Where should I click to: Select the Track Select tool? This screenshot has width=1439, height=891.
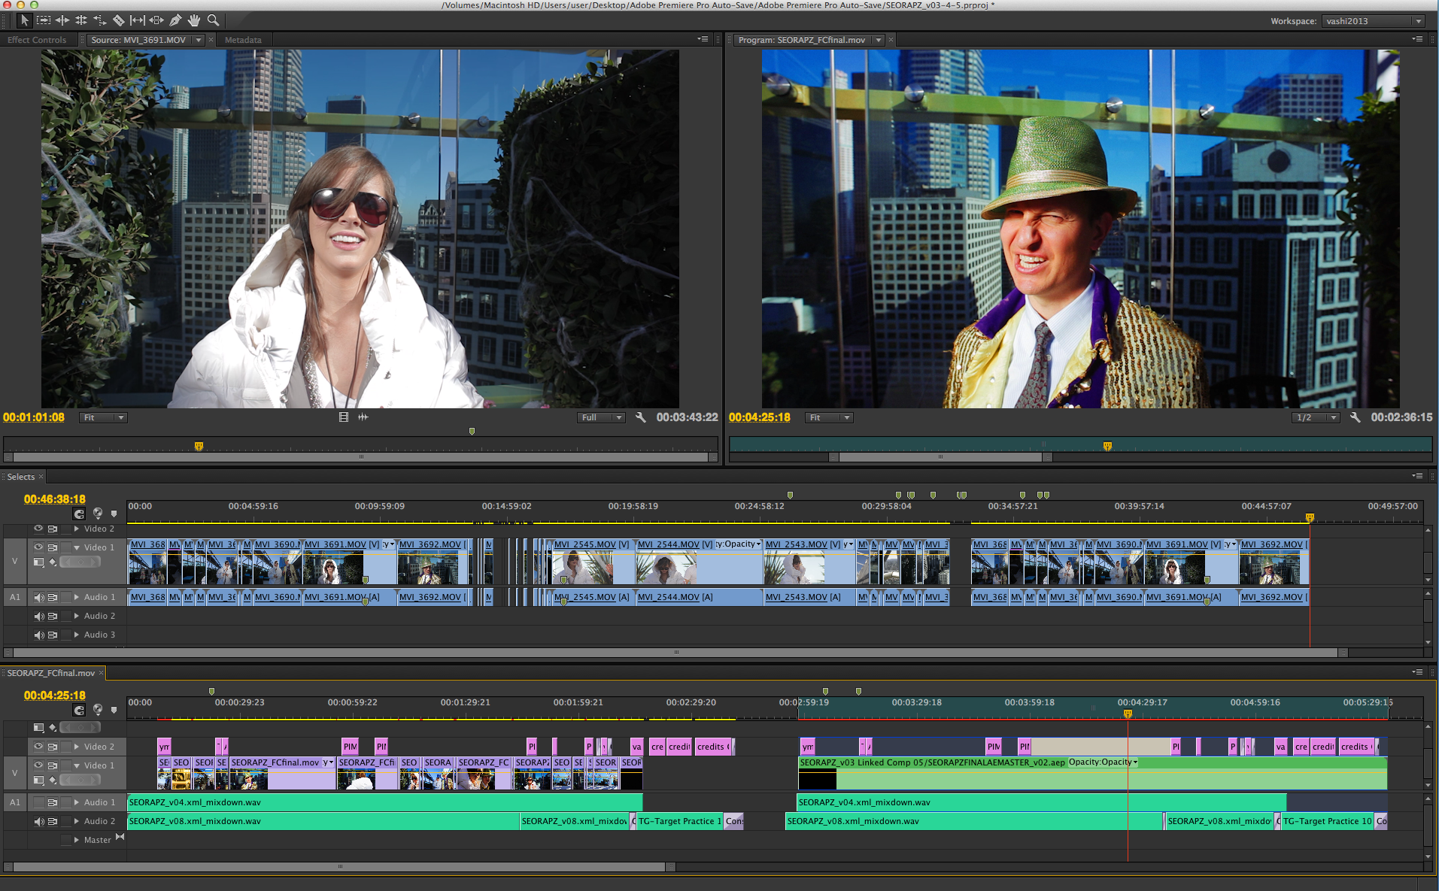pos(44,20)
